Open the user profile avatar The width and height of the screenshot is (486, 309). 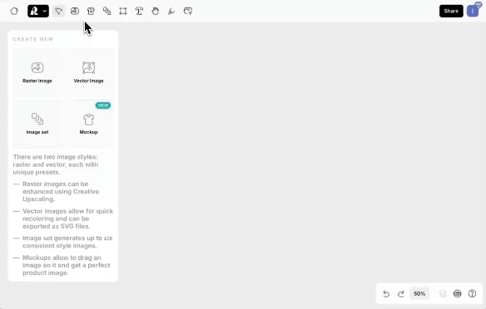pos(473,11)
